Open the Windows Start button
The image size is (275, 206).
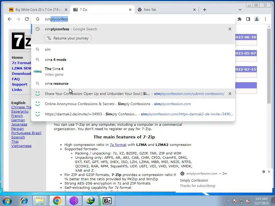tap(7, 201)
